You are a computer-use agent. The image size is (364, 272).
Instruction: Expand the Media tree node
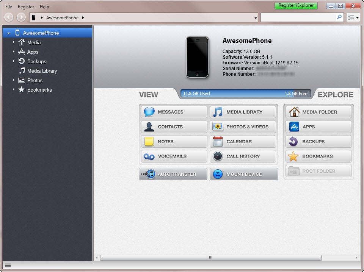[x=14, y=42]
